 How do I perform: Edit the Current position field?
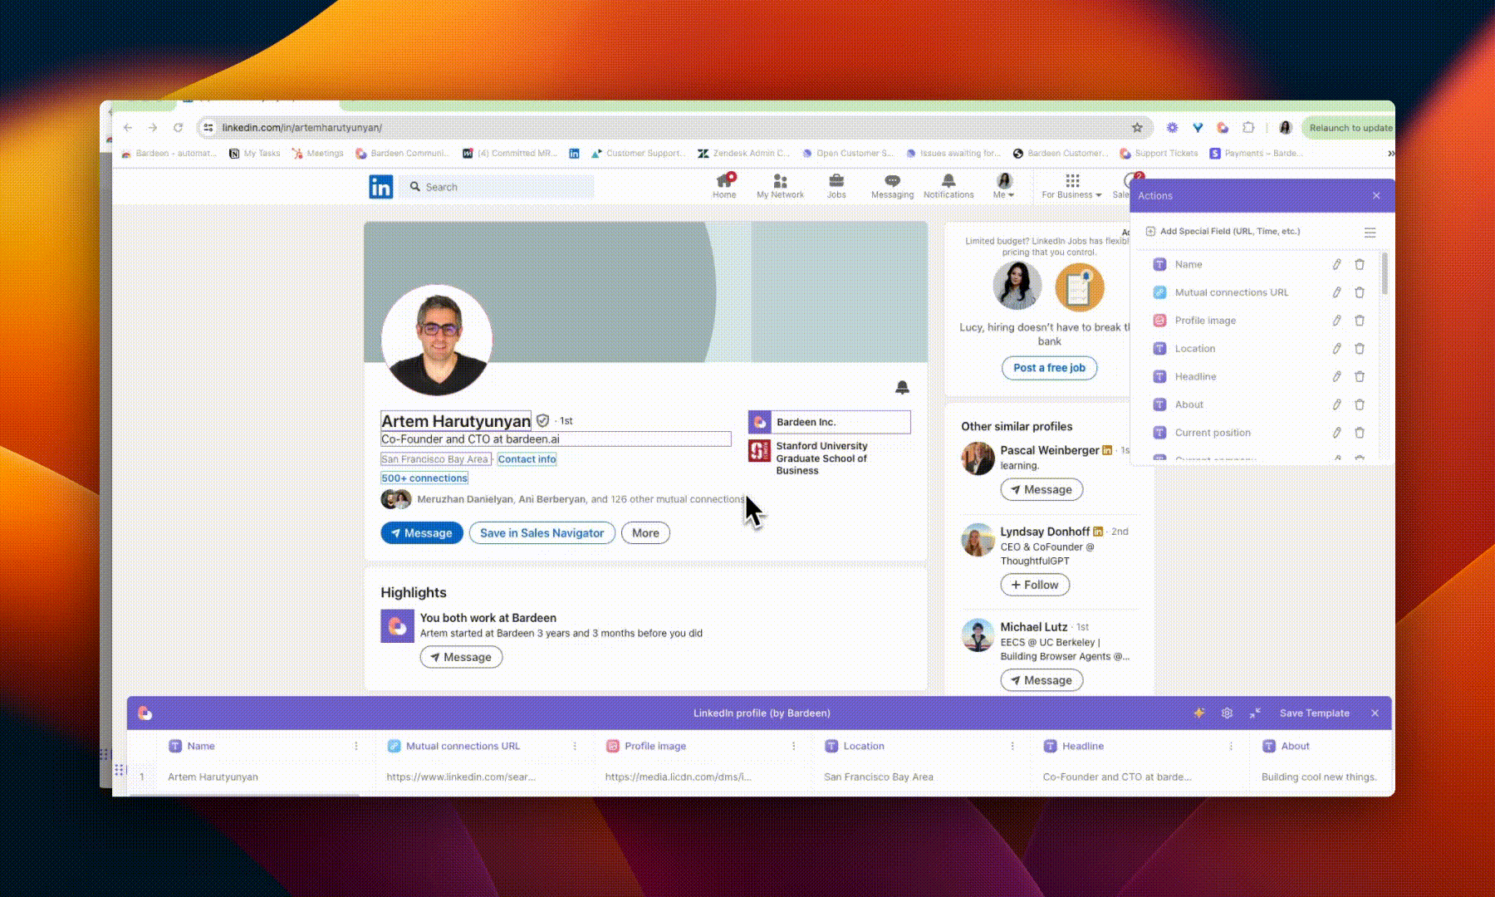coord(1336,433)
